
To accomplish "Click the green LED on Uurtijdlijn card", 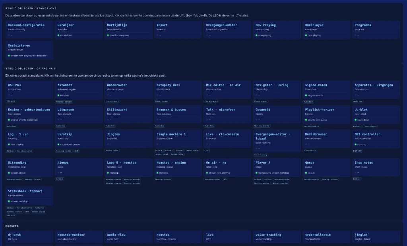I will (108, 35).
